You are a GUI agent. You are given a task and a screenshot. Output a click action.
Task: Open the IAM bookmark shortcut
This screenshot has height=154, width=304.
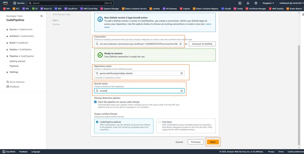pos(7,9)
